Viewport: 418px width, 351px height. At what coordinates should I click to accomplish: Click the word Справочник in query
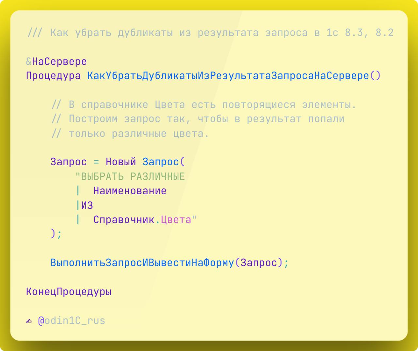tap(124, 220)
